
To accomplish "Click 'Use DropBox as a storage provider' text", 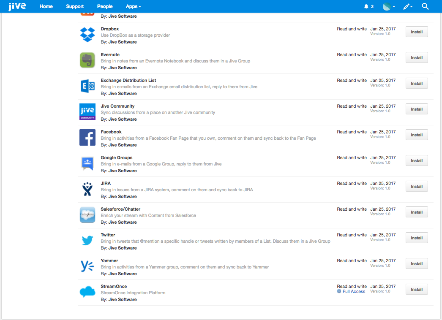I will (x=135, y=35).
